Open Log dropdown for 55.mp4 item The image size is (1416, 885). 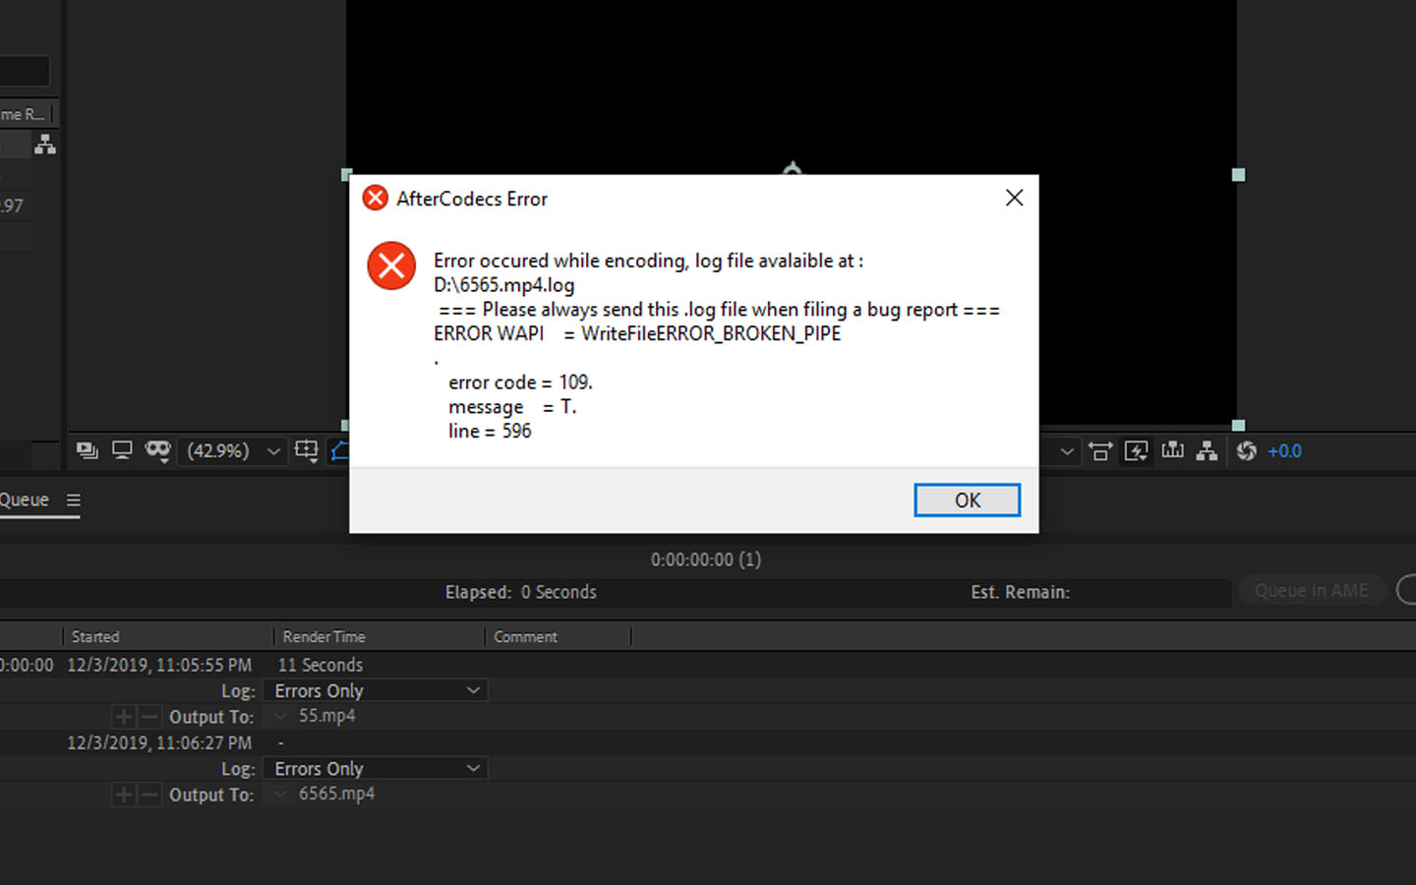376,690
